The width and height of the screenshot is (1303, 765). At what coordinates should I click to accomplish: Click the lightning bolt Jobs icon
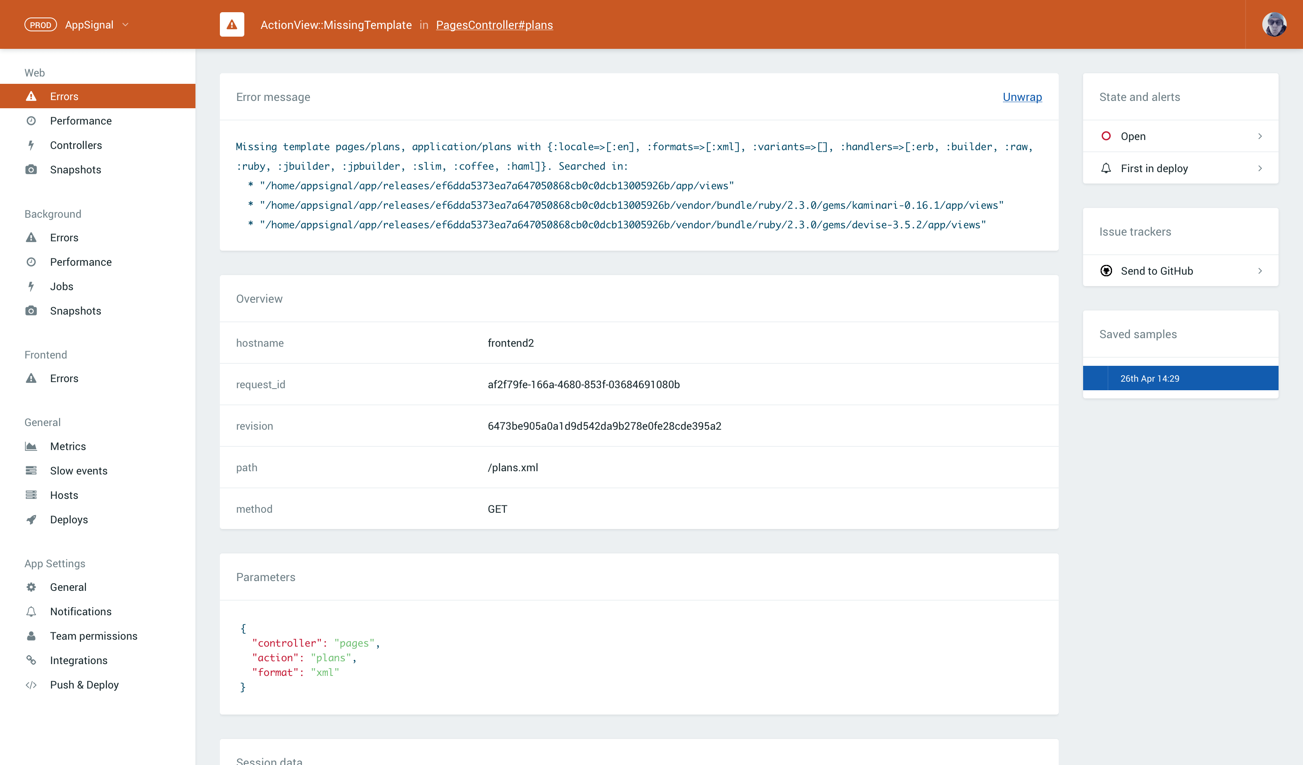tap(31, 286)
